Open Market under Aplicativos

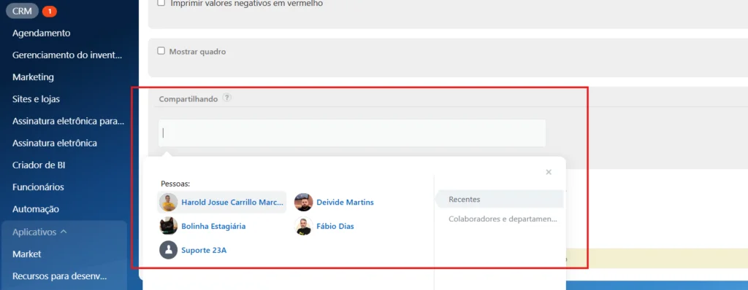click(x=27, y=254)
